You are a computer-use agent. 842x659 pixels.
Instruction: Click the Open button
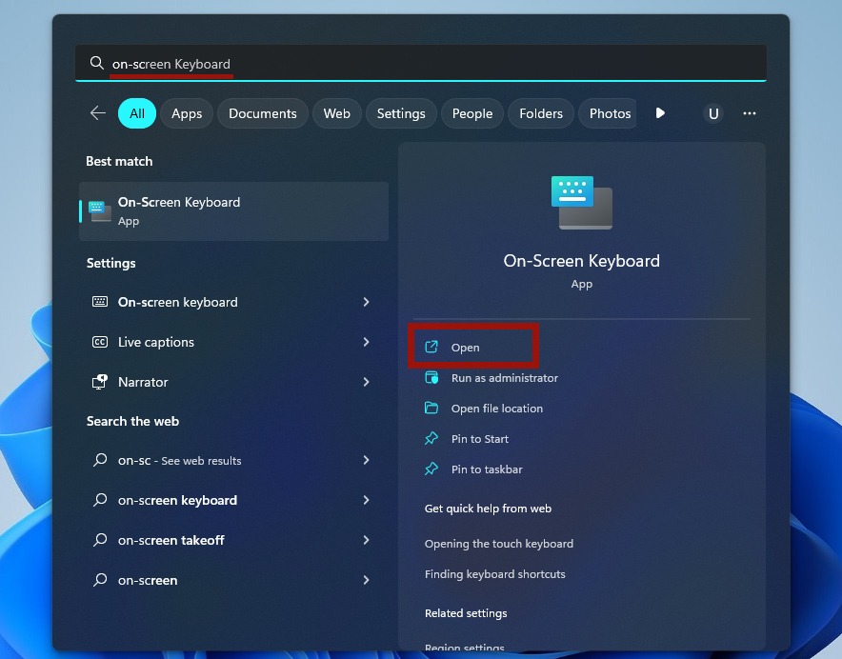point(464,347)
